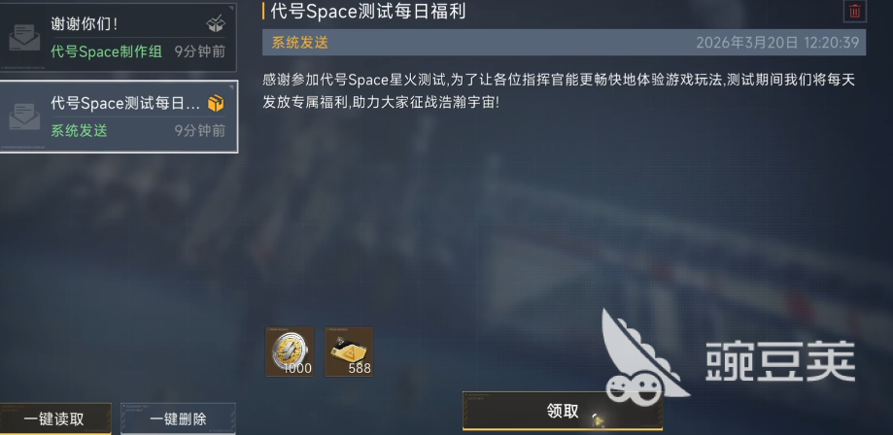Click orange 系统发送 label in message header

tap(300, 43)
